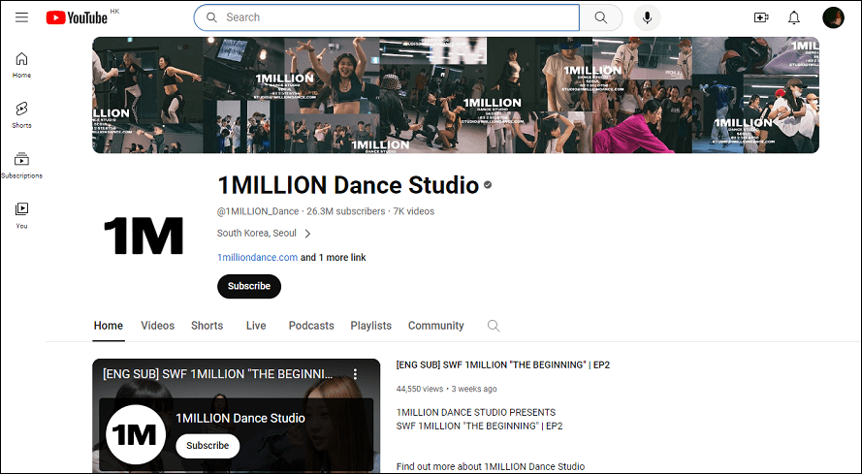Screen dimensions: 862x474
Task: Click 'and 1 more link'
Action: point(334,257)
